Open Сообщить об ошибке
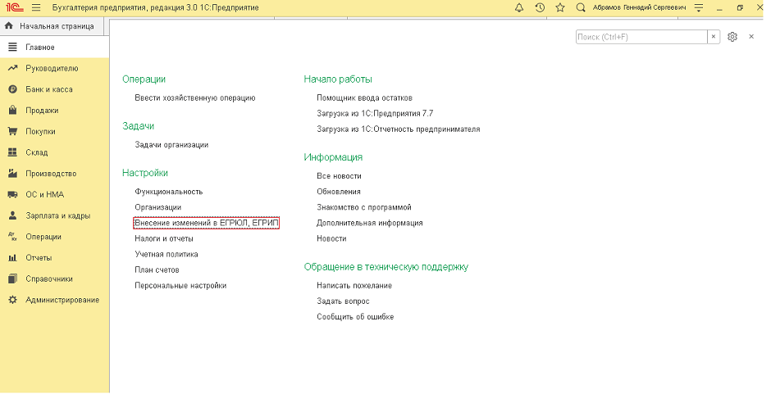Image resolution: width=771 pixels, height=394 pixels. pyautogui.click(x=355, y=317)
